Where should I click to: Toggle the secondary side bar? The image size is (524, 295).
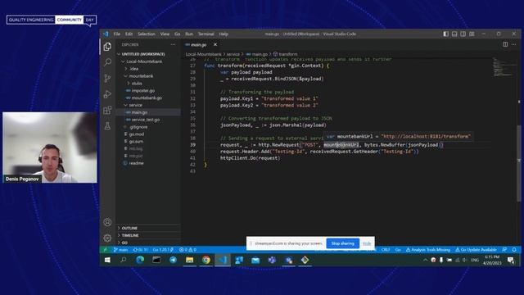(x=463, y=34)
